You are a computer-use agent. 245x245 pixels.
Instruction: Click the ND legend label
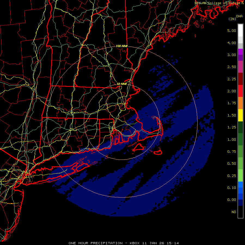pos(234,212)
